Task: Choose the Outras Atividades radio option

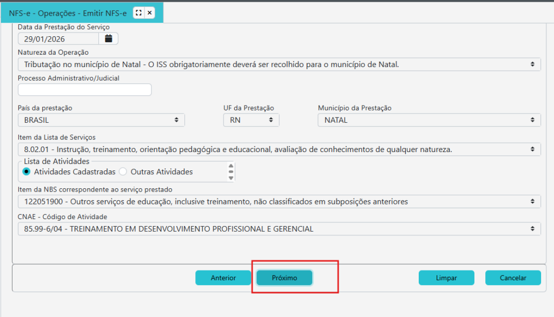Action: click(123, 171)
